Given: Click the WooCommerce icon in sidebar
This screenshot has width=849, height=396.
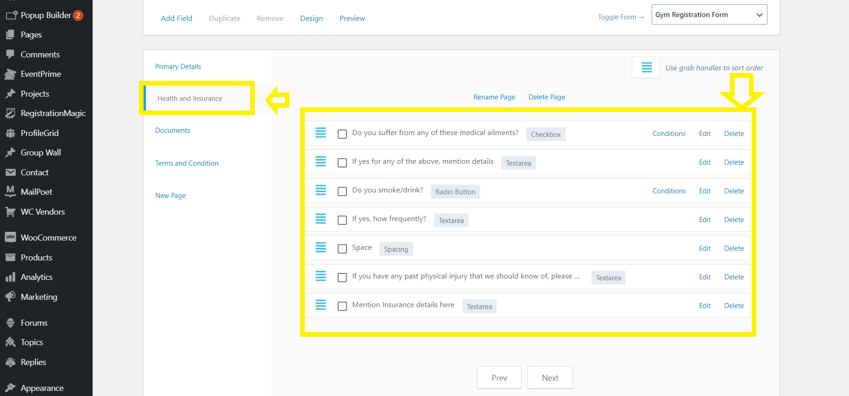Looking at the screenshot, I should point(10,237).
